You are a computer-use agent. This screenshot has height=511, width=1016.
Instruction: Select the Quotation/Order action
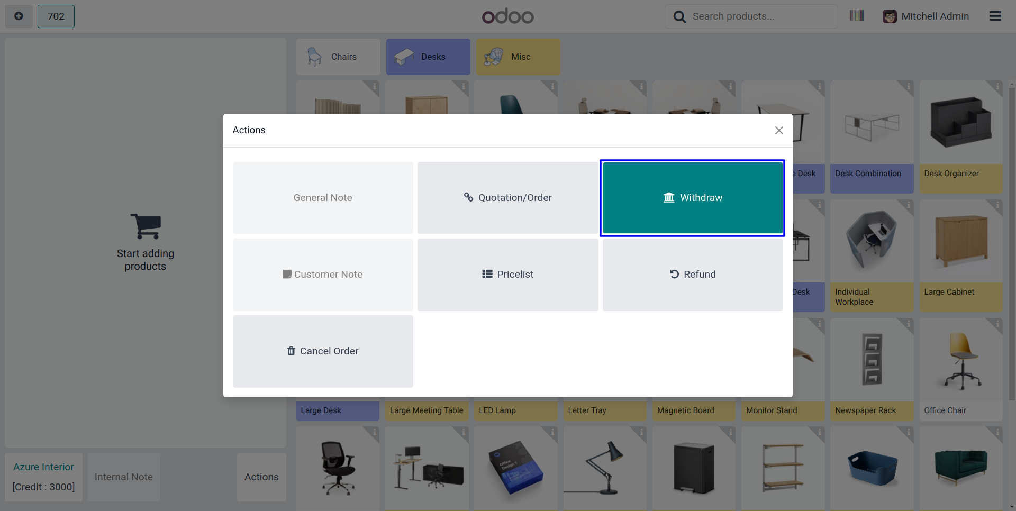[x=507, y=198]
